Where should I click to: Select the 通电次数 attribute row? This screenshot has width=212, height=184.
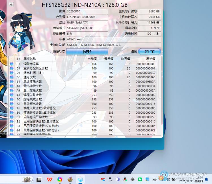(85, 77)
